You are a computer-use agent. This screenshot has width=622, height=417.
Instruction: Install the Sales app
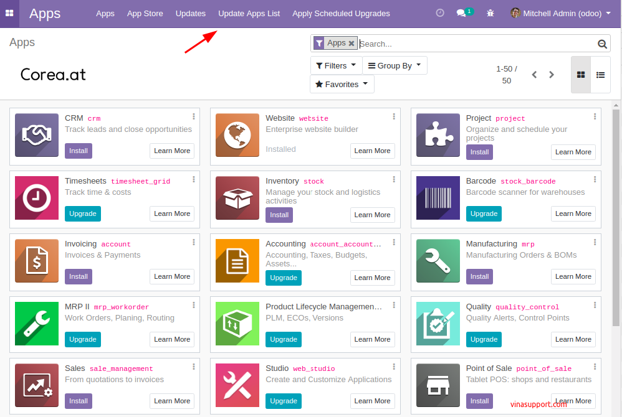[x=79, y=401]
